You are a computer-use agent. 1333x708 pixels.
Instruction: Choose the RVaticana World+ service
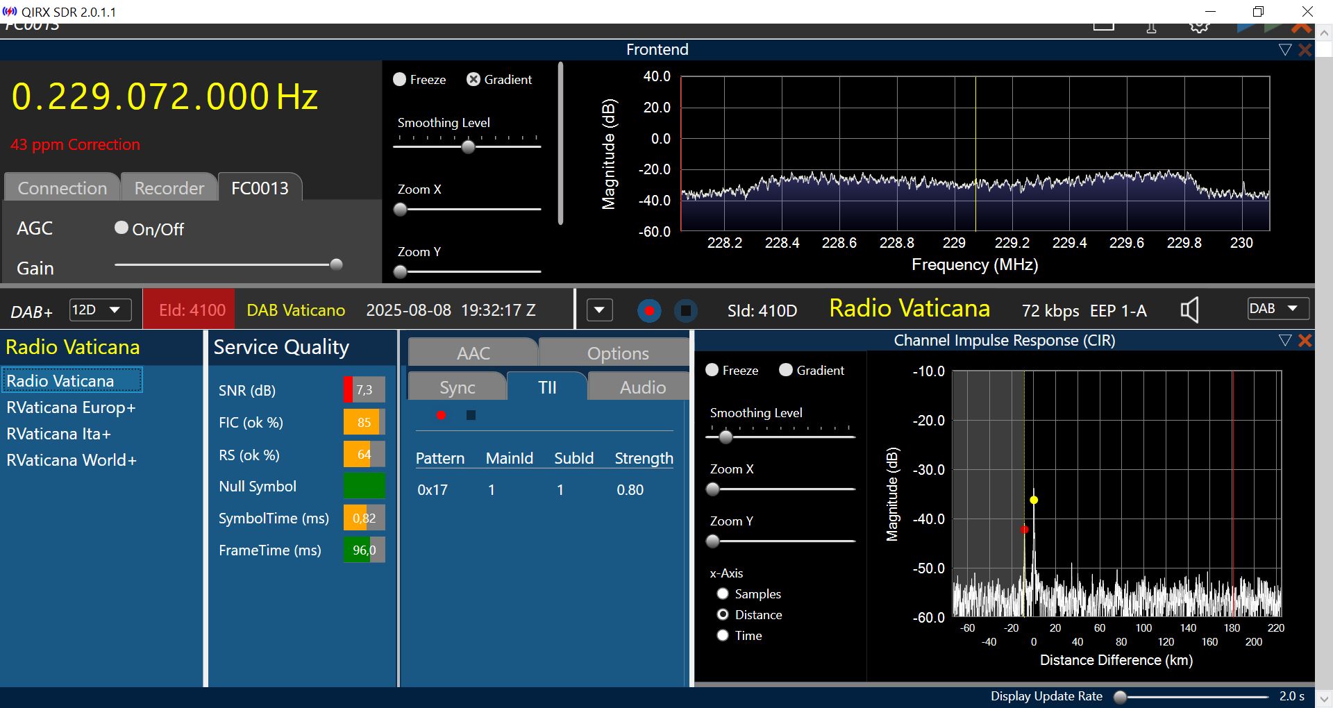pos(72,460)
